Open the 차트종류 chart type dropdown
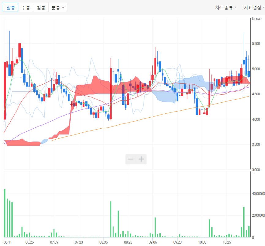 point(226,7)
